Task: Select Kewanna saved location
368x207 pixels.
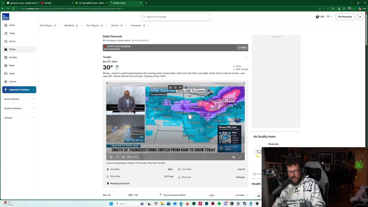Action: click(x=136, y=25)
